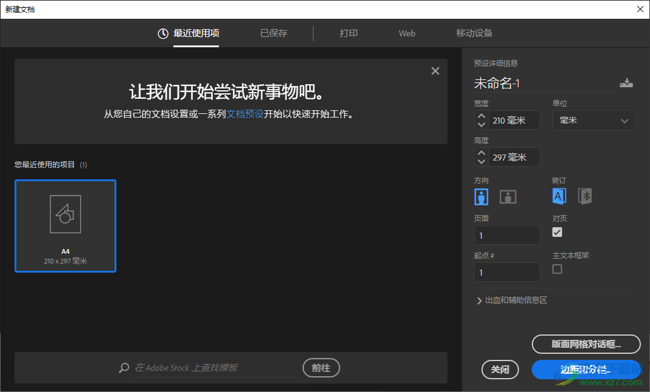Dismiss the promo banner with its X
Image resolution: width=650 pixels, height=392 pixels.
435,70
